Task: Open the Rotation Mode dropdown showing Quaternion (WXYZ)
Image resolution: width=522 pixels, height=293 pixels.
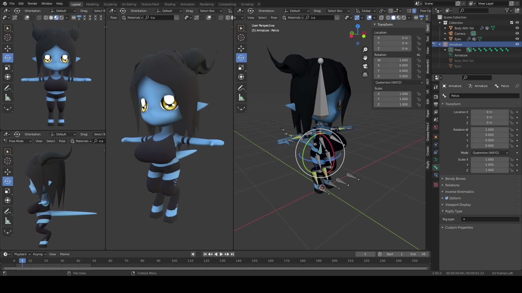Action: (489, 153)
